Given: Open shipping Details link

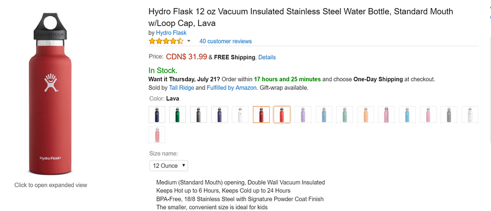Looking at the screenshot, I should pos(267,57).
